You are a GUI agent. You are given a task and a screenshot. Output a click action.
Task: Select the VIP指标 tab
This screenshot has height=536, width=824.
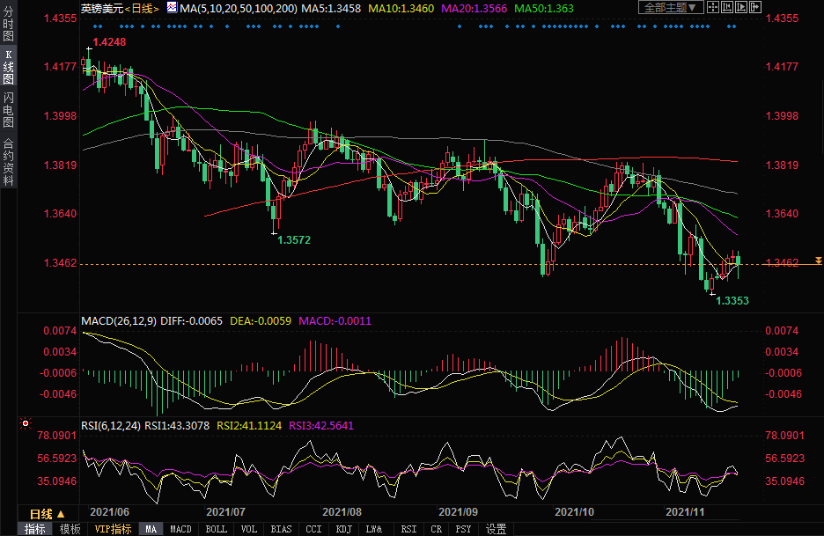113,529
